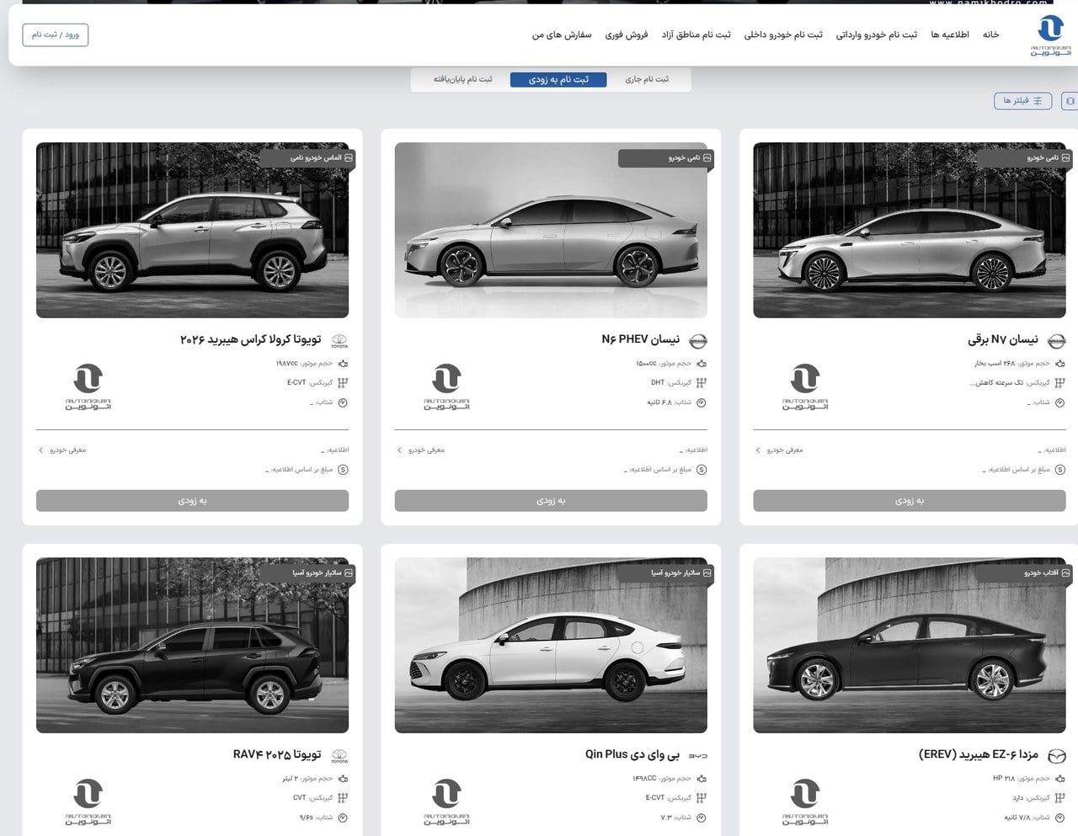1078x836 pixels.
Task: Open ثبت نام مناطق آزاد menu item
Action: point(696,35)
